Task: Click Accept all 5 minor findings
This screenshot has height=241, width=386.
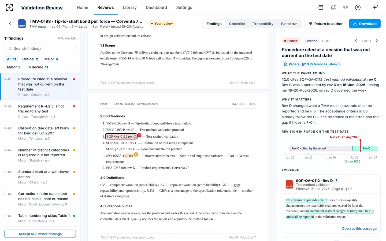Action: (40, 234)
